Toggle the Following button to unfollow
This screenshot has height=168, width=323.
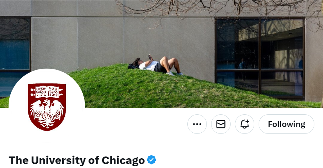coord(286,124)
